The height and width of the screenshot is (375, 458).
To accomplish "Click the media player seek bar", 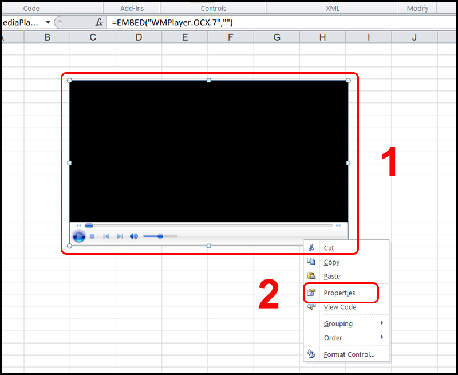I will pyautogui.click(x=208, y=226).
